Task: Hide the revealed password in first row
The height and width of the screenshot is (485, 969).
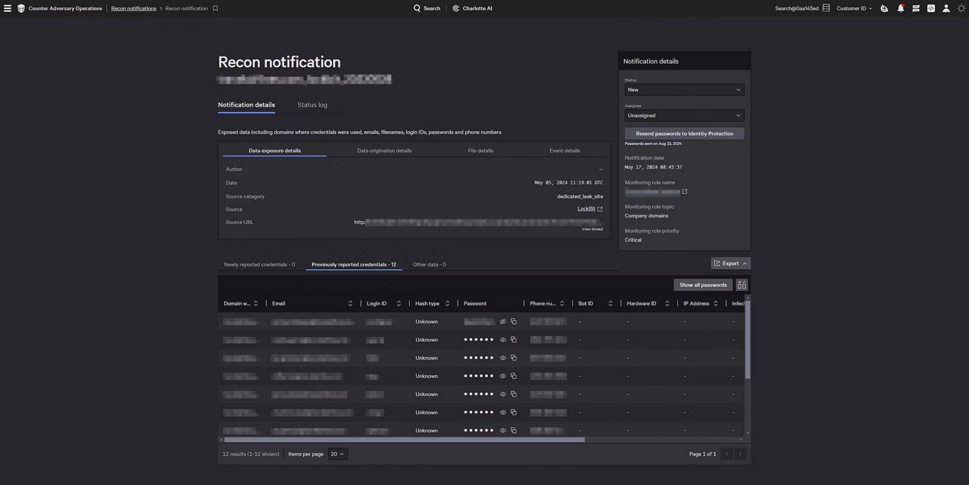Action: (503, 321)
